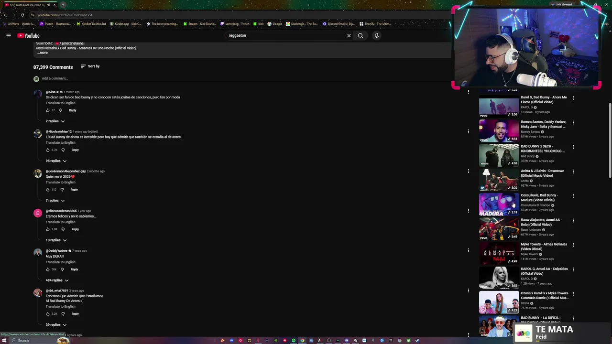Mute the tab using its speaker icon

(x=48, y=5)
